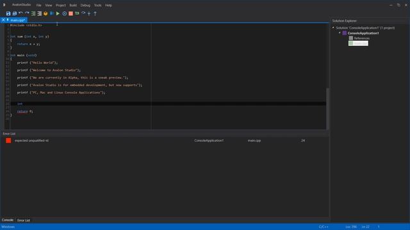Image resolution: width=410 pixels, height=230 pixels.
Task: Select the References item in Solution Explorer
Action: 361,38
